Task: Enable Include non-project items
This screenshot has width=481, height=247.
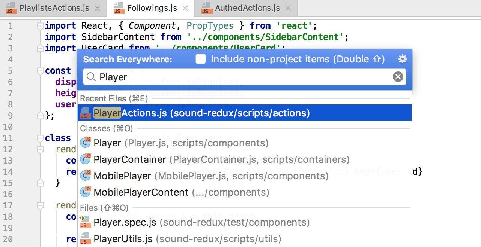Action: click(201, 59)
